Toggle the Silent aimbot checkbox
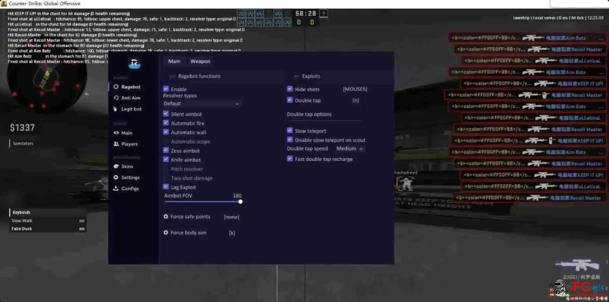Image resolution: width=609 pixels, height=302 pixels. tap(166, 114)
